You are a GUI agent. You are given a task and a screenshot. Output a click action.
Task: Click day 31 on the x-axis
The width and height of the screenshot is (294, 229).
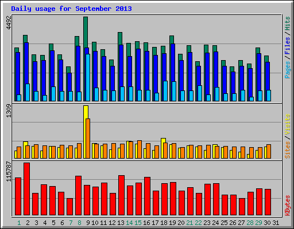click(276, 223)
